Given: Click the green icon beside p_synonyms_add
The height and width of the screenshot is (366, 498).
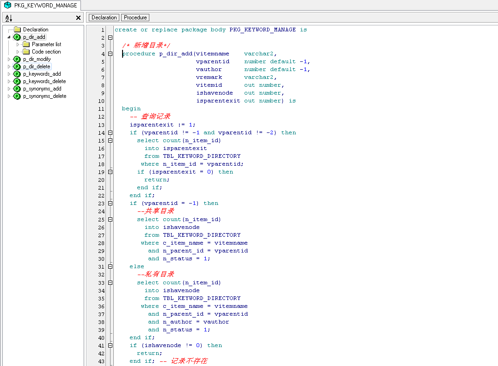Looking at the screenshot, I should (x=17, y=89).
